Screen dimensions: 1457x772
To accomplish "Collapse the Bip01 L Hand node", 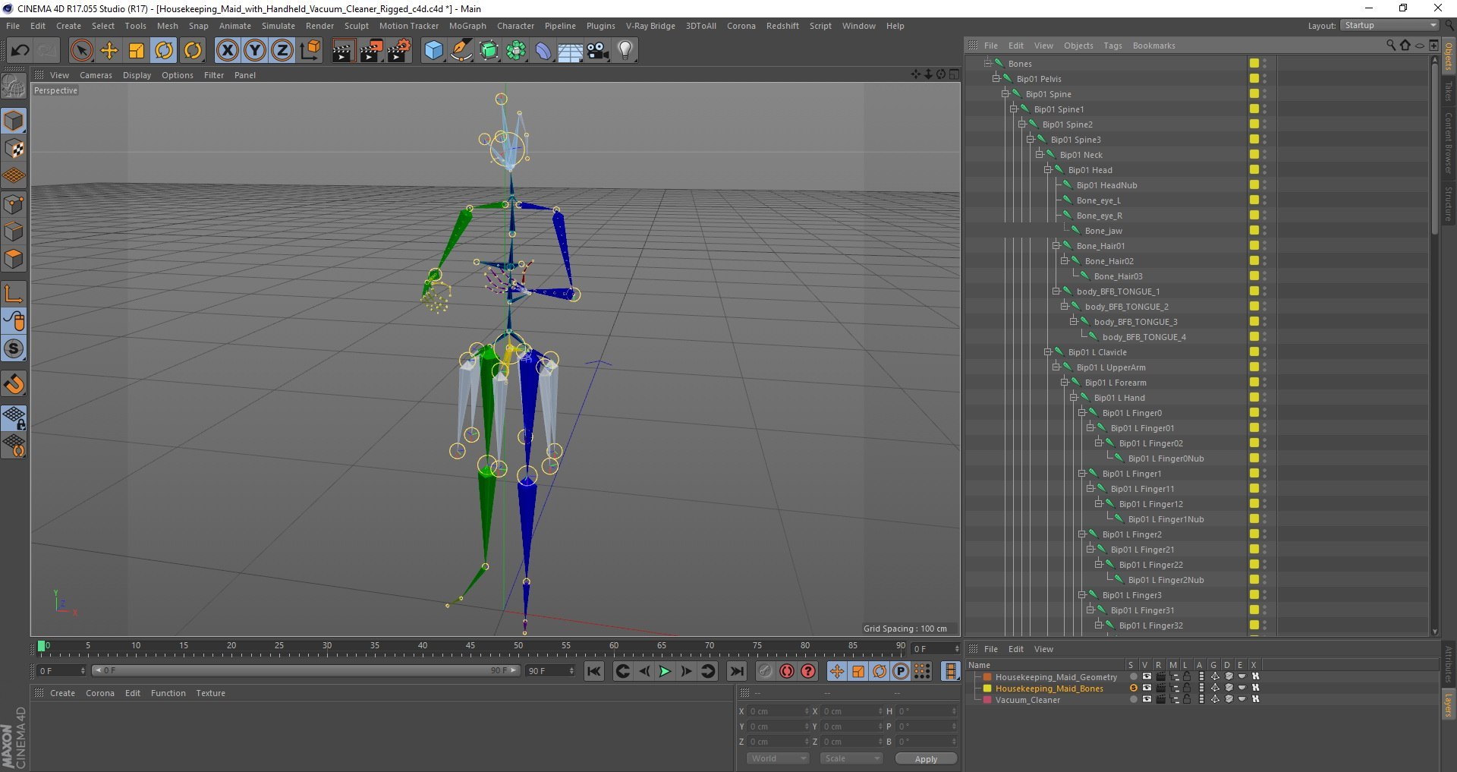I will pos(1073,397).
